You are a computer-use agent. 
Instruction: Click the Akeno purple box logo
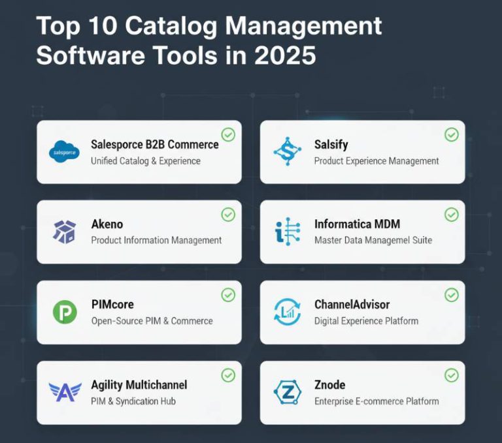pyautogui.click(x=64, y=232)
